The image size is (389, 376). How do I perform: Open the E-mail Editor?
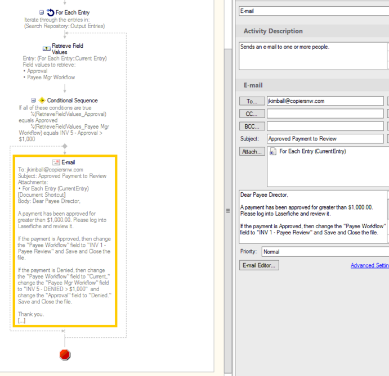coord(259,265)
